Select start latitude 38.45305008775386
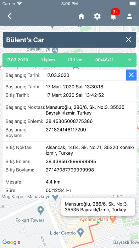139x248 pixels. click(x=69, y=121)
